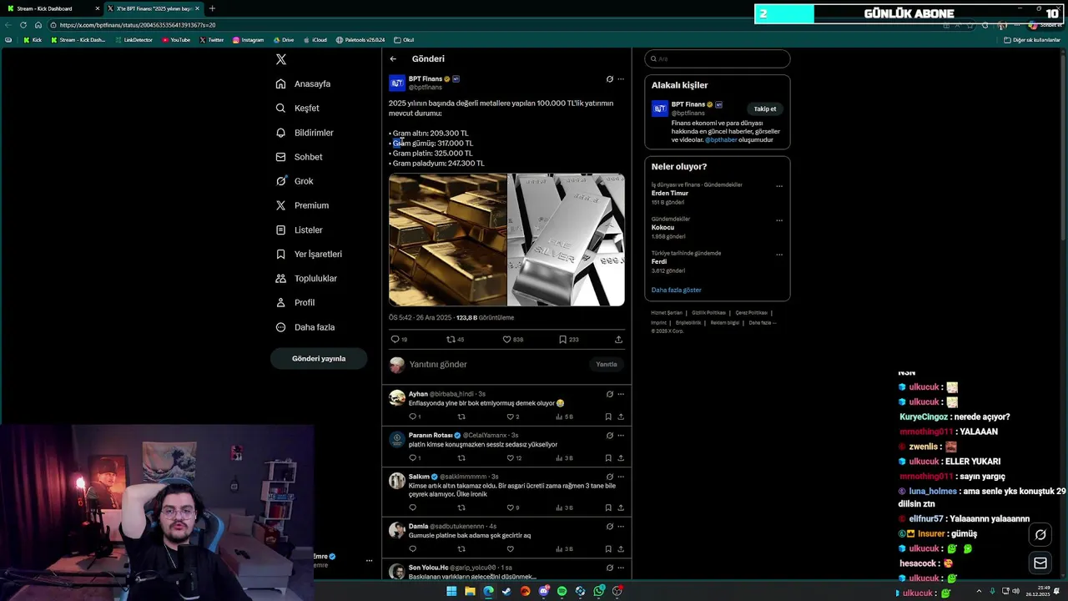
Task: Open floating messages envelope button
Action: click(x=1040, y=563)
